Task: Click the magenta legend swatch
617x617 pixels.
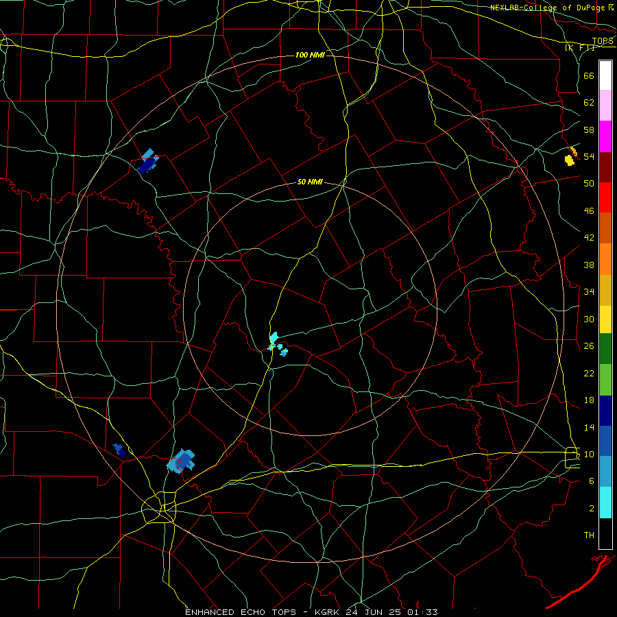Action: pos(605,136)
